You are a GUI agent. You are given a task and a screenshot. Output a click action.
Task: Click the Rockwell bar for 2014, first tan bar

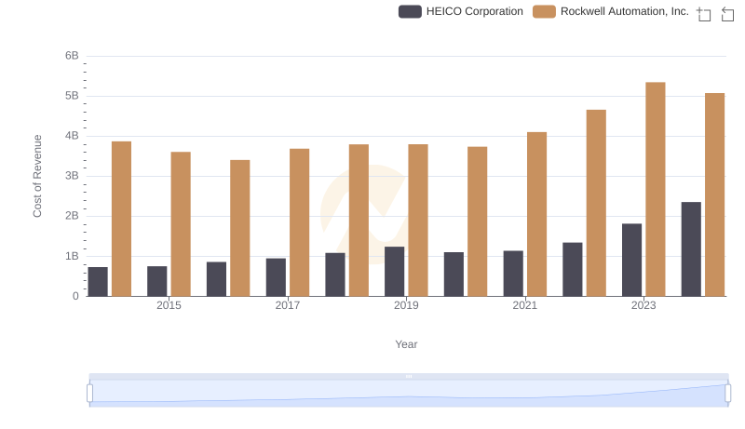(121, 219)
